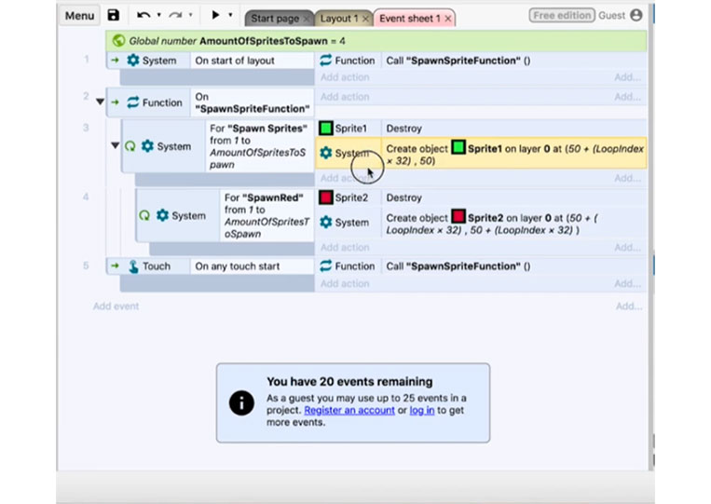Collapse event 3 with its triangle

115,145
